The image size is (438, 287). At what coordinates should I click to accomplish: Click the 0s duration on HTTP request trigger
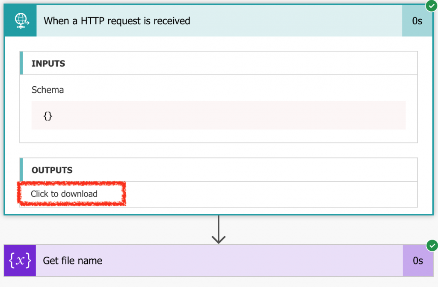[417, 21]
